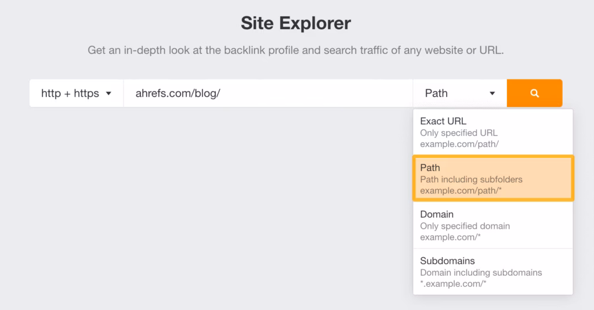Click the orange search magnifier icon
This screenshot has width=594, height=310.
coord(534,93)
